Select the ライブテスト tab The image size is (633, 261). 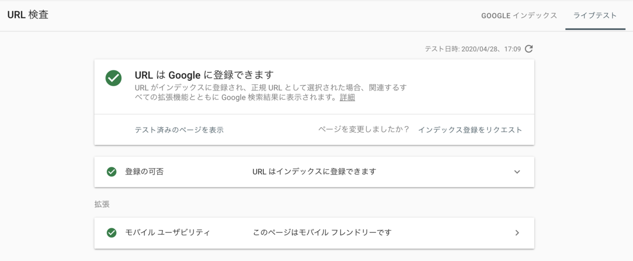pos(595,16)
